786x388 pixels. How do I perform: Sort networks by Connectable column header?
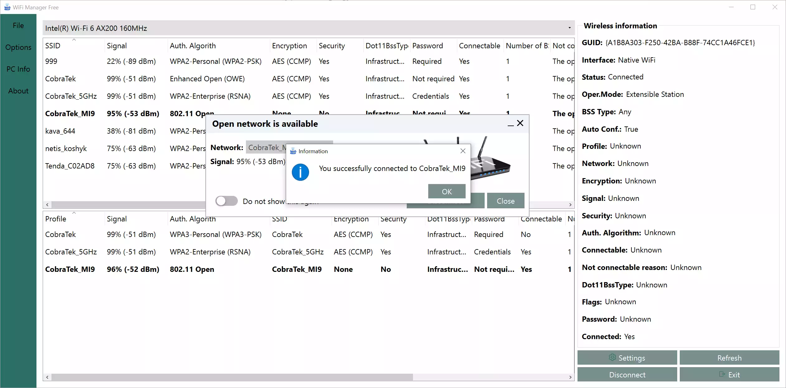click(480, 46)
